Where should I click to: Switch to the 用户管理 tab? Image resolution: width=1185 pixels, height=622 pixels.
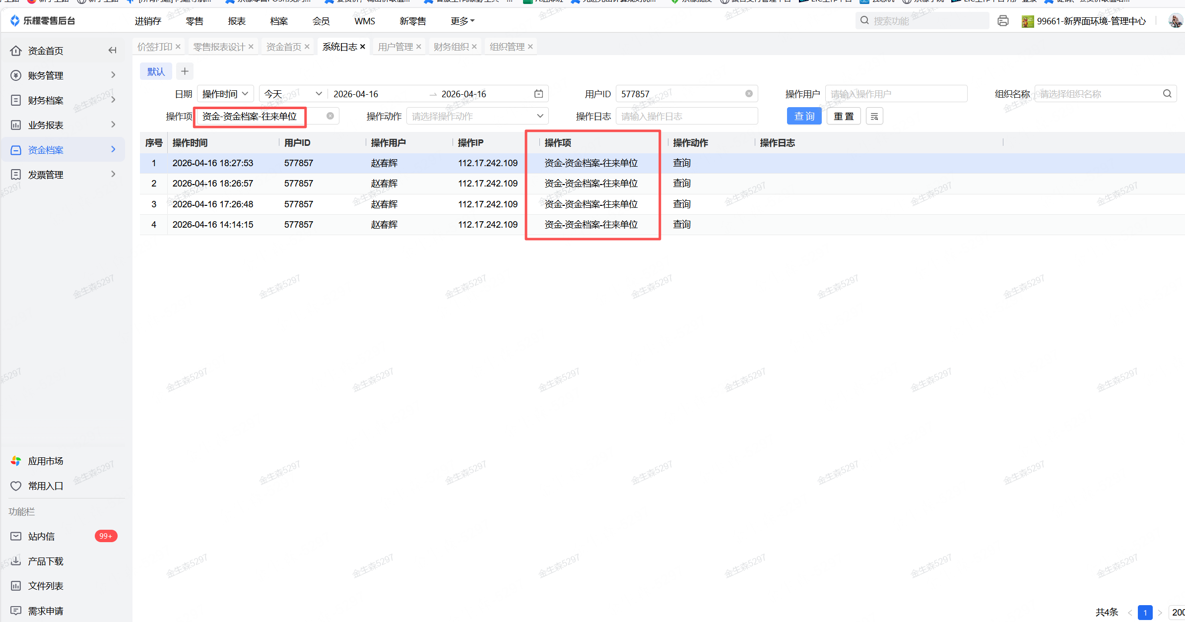click(395, 47)
